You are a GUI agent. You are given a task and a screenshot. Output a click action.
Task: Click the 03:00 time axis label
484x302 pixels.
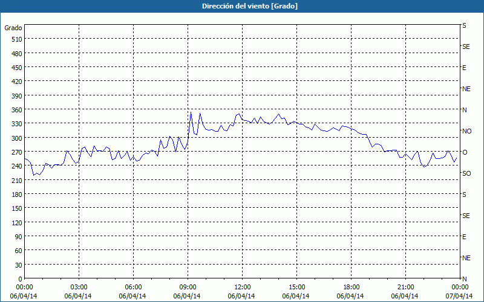click(79, 288)
